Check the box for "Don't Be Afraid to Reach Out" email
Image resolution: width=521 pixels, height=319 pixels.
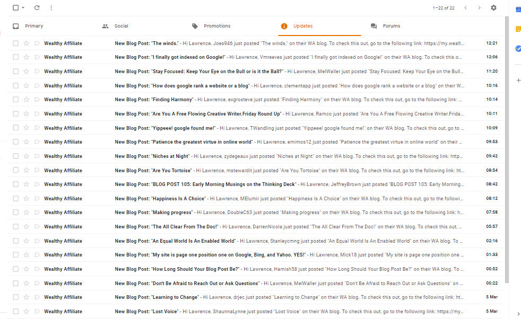pos(15,283)
